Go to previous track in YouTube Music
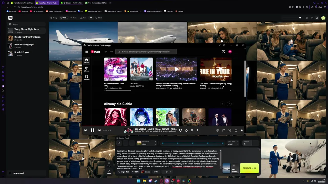The image size is (328, 184). tap(85, 130)
